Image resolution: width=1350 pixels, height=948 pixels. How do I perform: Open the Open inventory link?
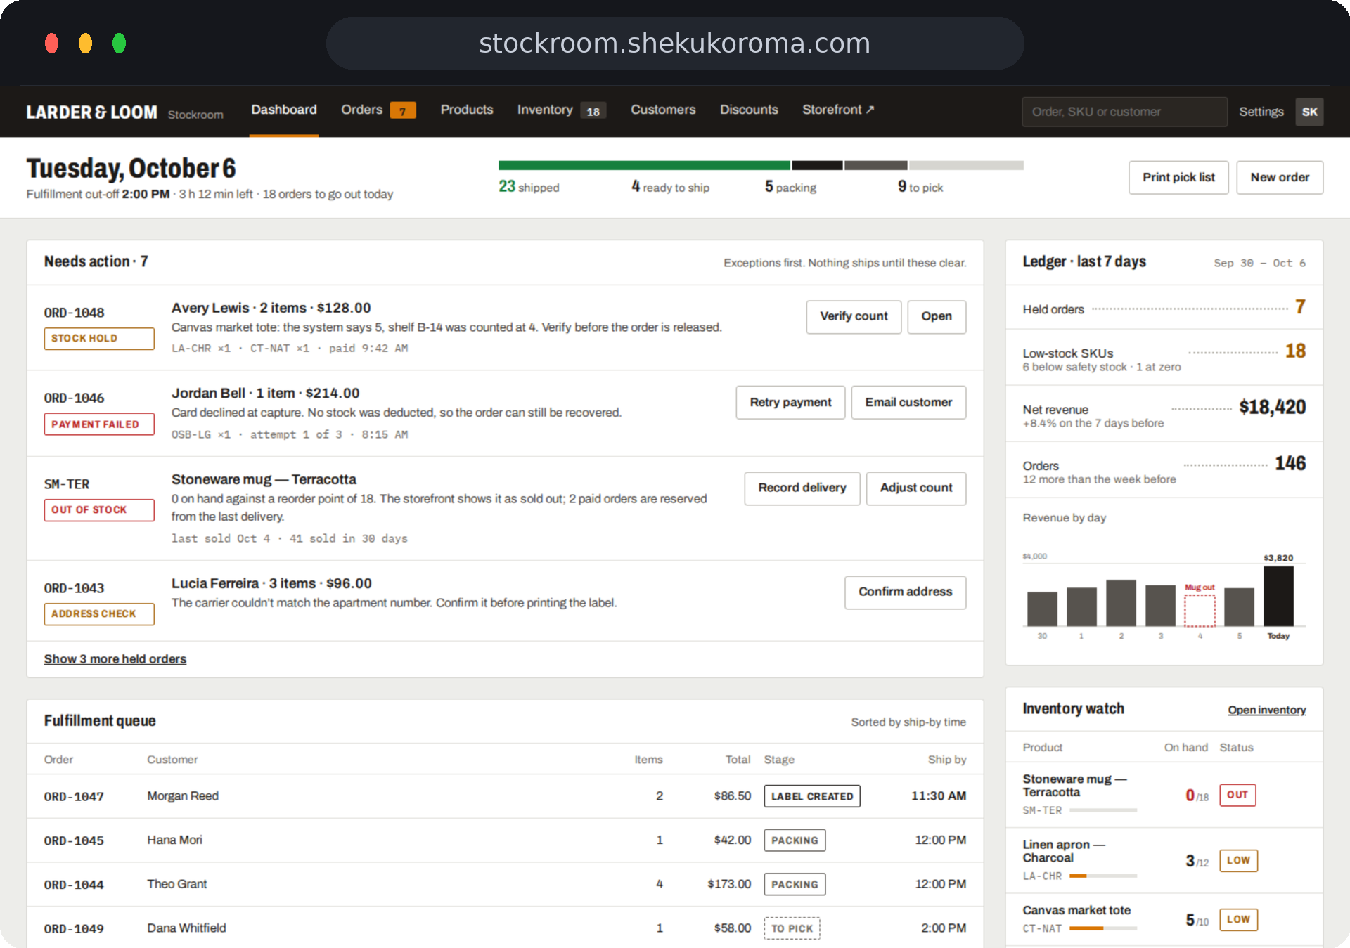pyautogui.click(x=1267, y=710)
